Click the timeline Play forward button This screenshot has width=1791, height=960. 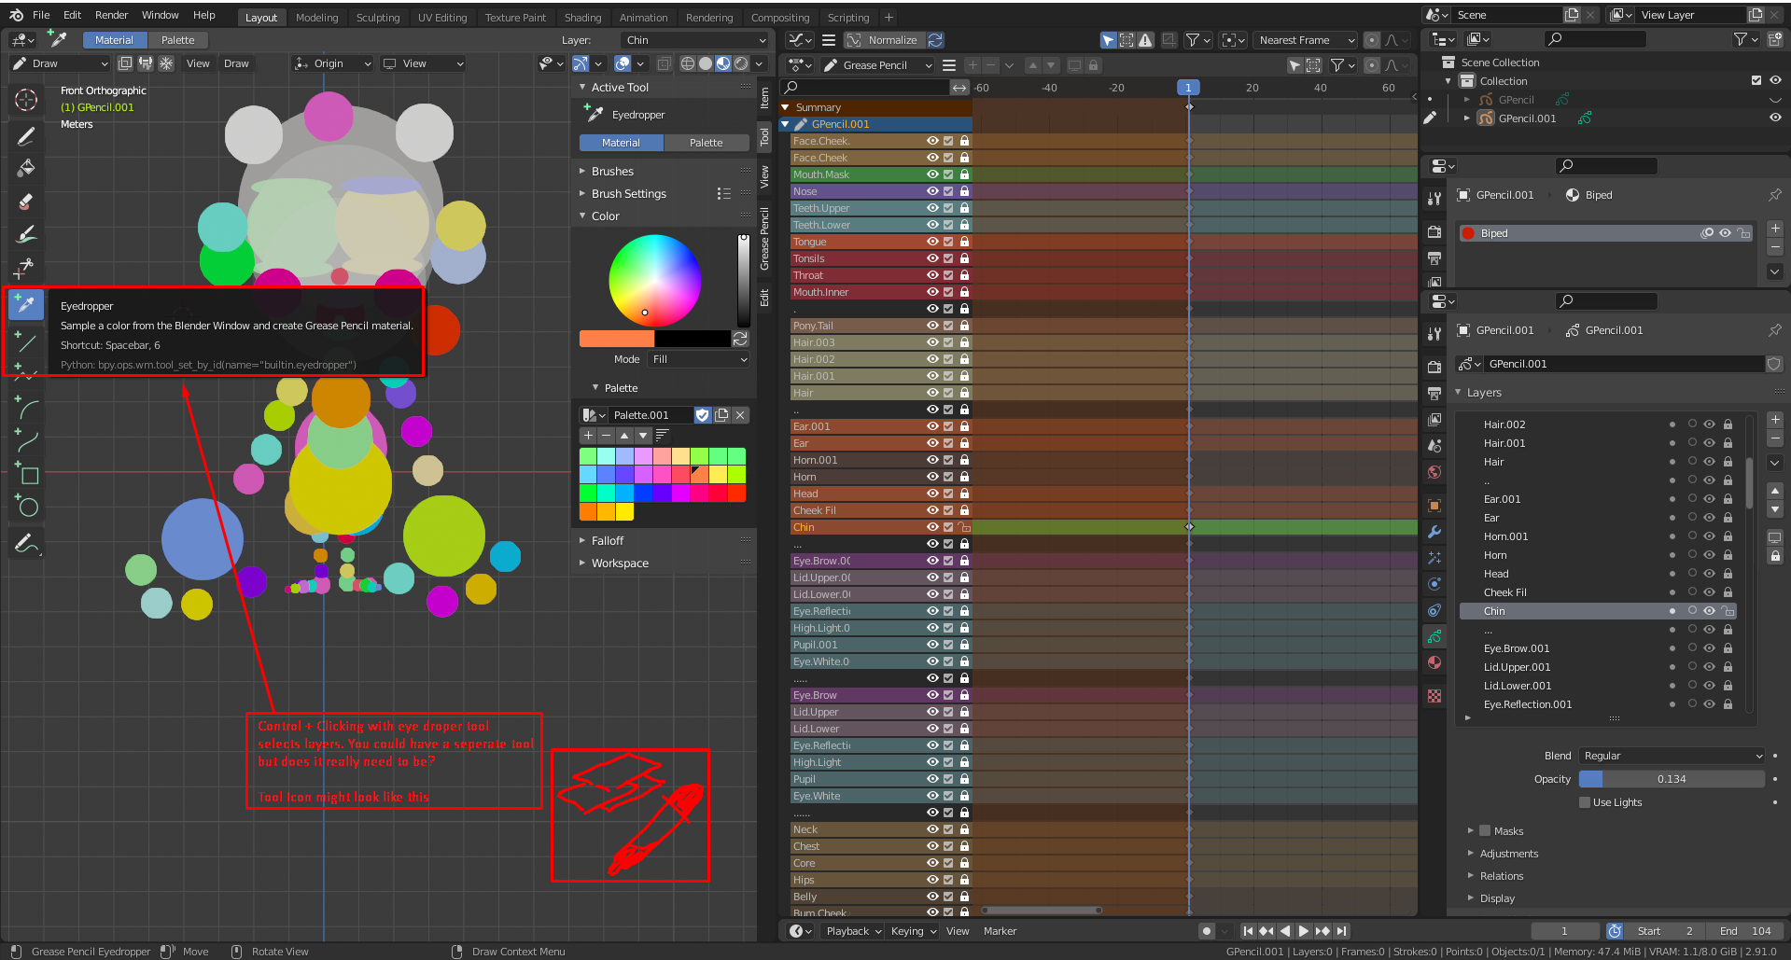coord(1304,931)
